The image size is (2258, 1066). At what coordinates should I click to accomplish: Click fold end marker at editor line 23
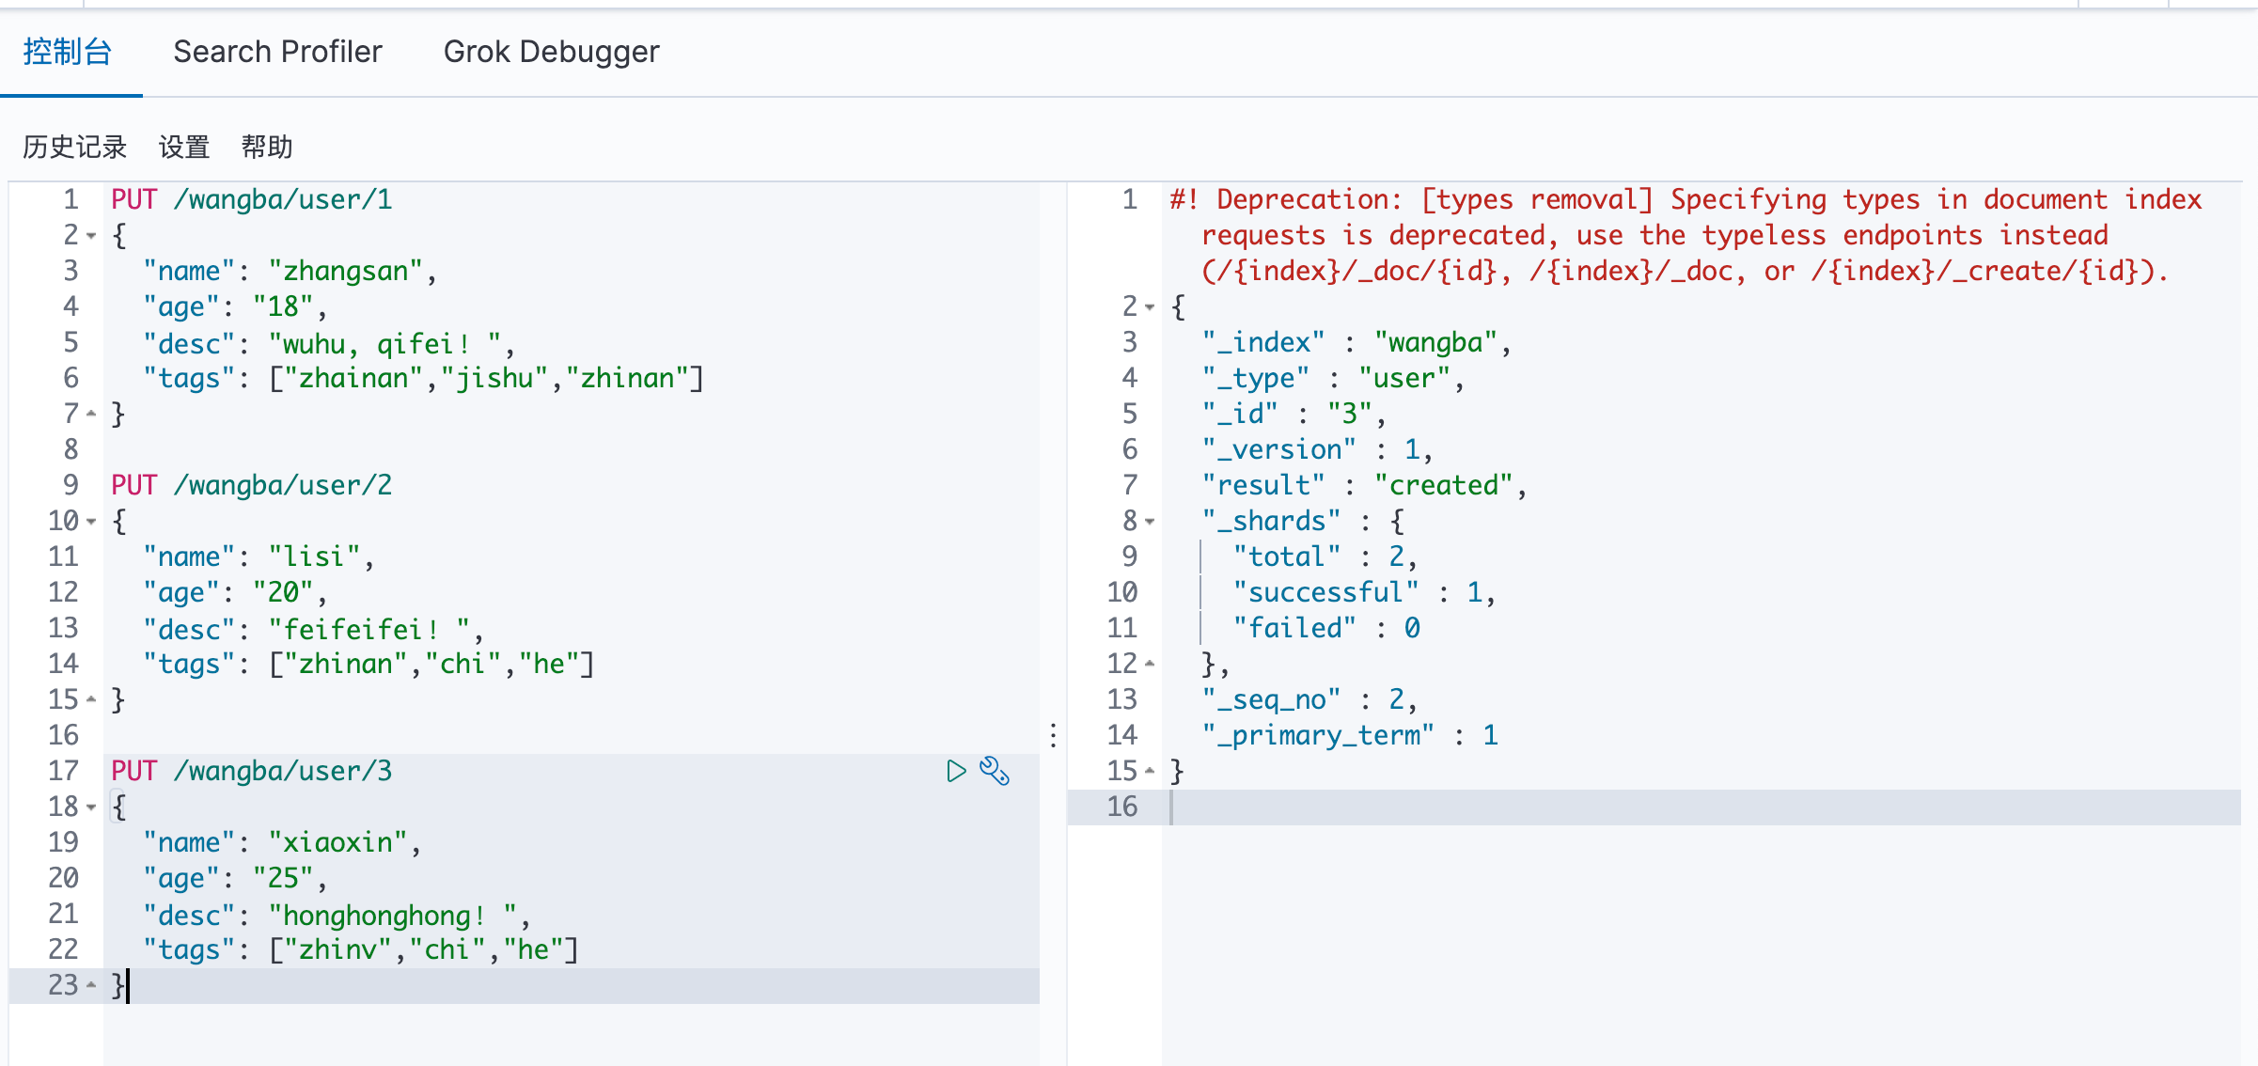coord(91,985)
